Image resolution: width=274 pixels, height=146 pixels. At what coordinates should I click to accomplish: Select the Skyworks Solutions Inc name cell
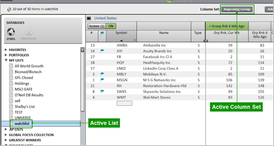pos(162,92)
